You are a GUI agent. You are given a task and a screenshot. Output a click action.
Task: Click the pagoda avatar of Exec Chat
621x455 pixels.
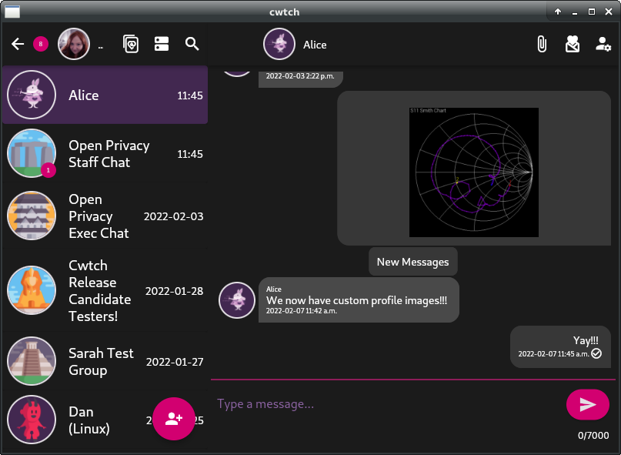click(32, 216)
